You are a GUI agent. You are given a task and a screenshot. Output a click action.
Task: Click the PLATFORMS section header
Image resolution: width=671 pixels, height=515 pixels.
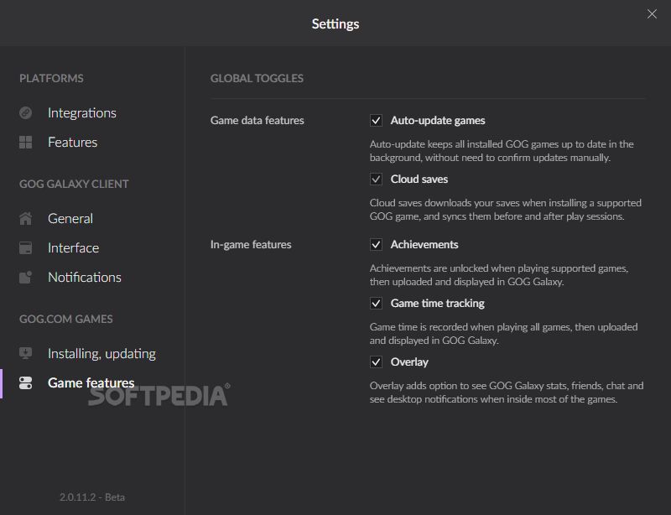click(51, 78)
